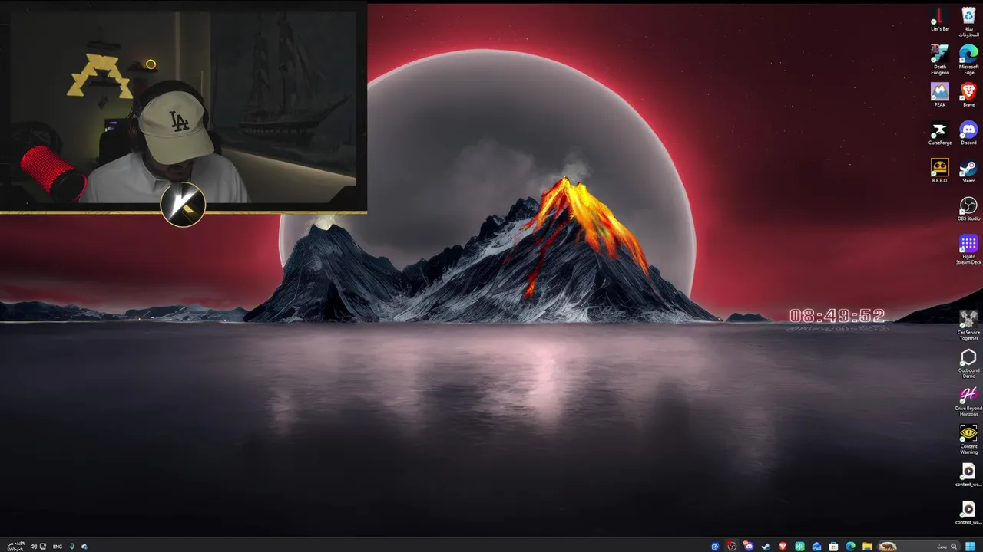The height and width of the screenshot is (552, 983).
Task: Open the Brave browser desktop shortcut
Action: pyautogui.click(x=968, y=95)
